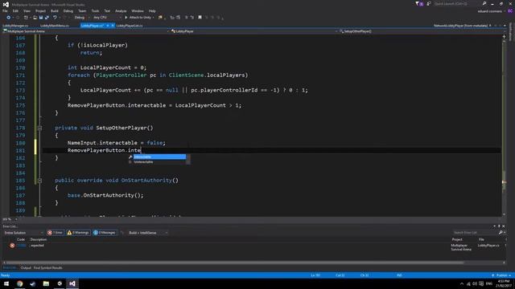This screenshot has width=515, height=289.
Task: Open the Help menu
Action: coord(152,10)
